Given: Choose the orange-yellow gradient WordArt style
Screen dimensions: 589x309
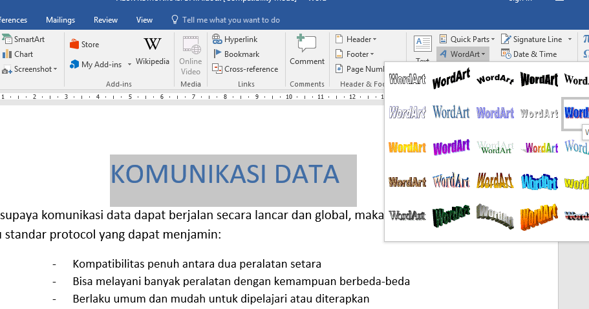Looking at the screenshot, I should tap(407, 147).
